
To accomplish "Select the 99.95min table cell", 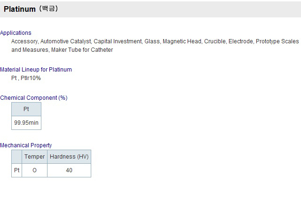I will [26, 123].
